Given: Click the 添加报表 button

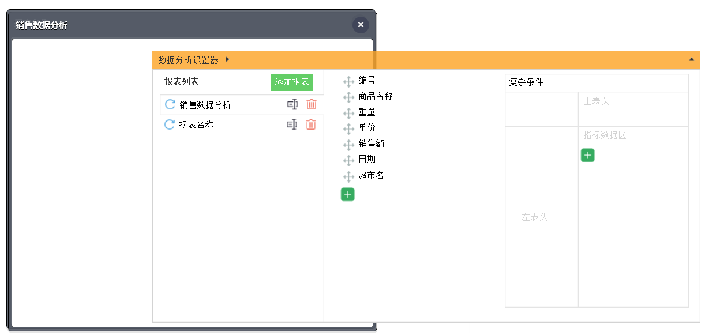Looking at the screenshot, I should coord(292,82).
